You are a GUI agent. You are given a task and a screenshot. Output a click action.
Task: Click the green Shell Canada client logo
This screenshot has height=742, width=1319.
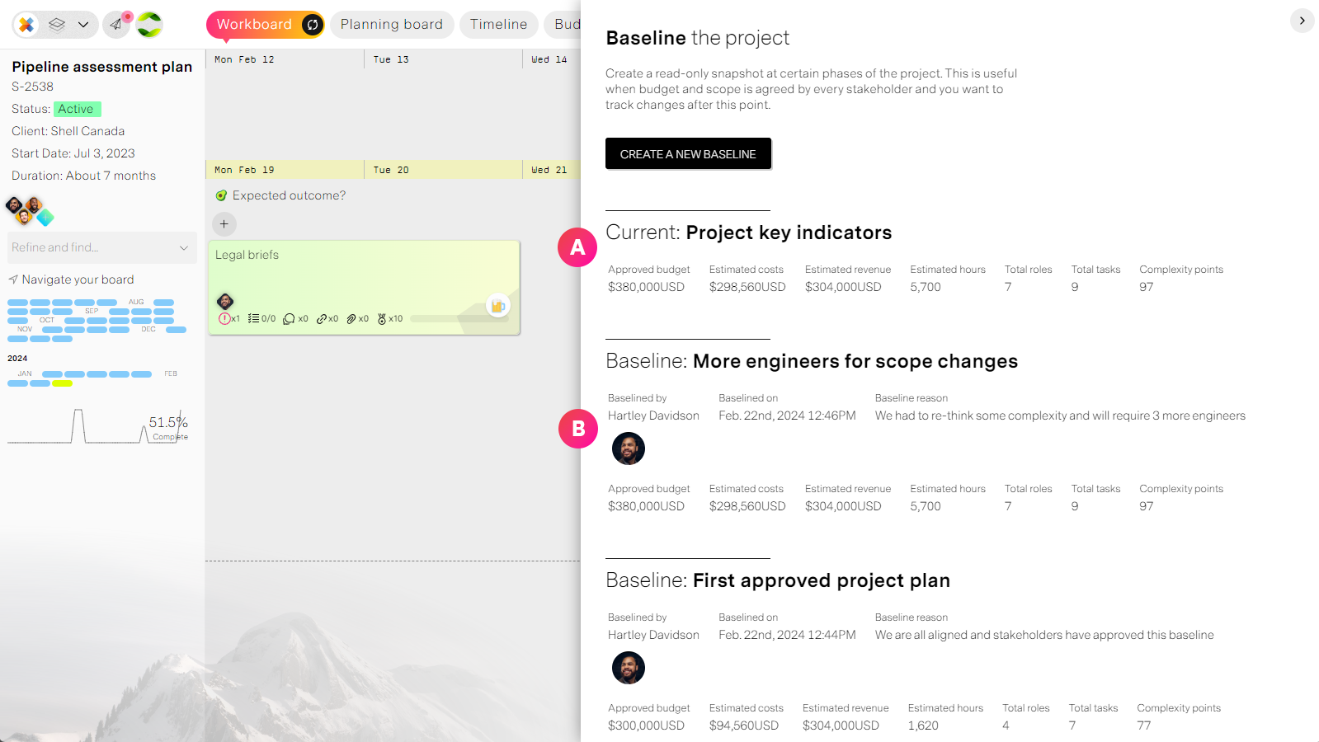pyautogui.click(x=149, y=25)
